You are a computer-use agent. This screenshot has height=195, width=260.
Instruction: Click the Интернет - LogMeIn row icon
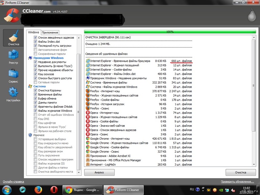click(x=88, y=164)
